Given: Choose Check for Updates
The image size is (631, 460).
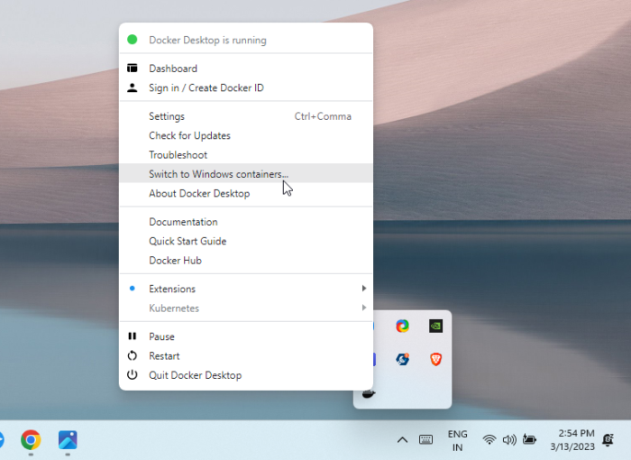Looking at the screenshot, I should [246, 135].
